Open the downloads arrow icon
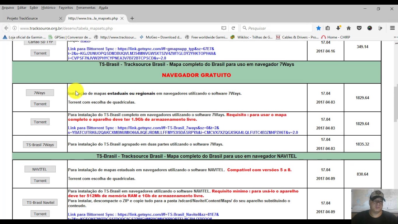 (x=338, y=28)
